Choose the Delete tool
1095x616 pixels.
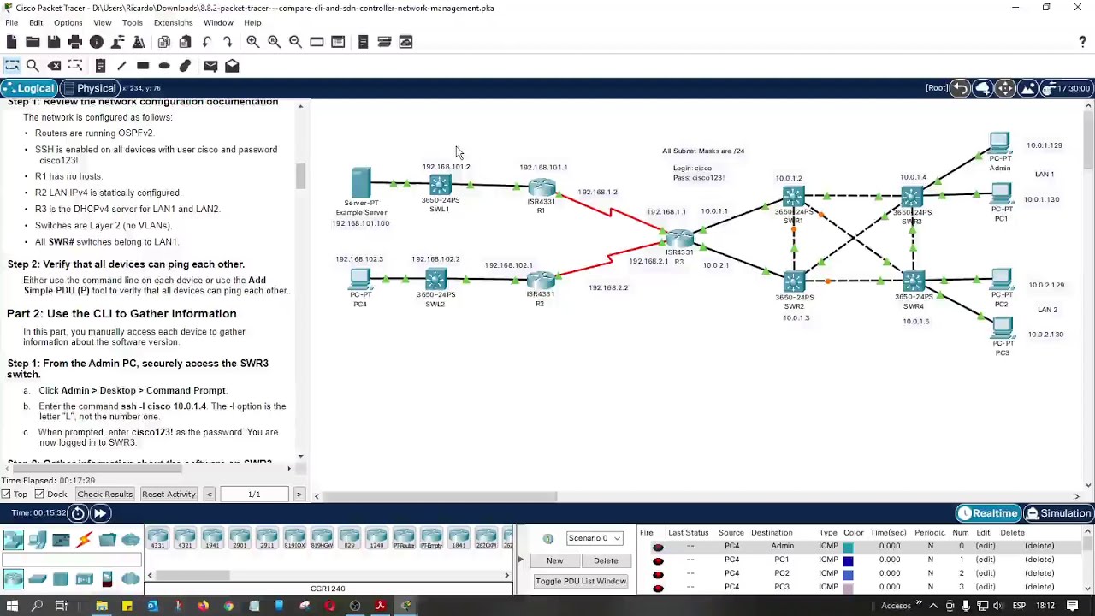pos(54,66)
